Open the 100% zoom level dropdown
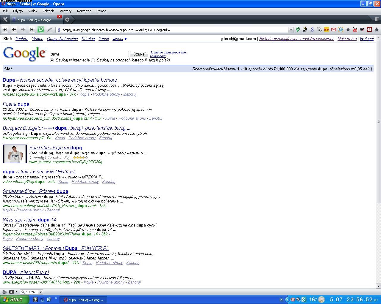Image resolution: width=381 pixels, height=304 pixels. [x=40, y=292]
